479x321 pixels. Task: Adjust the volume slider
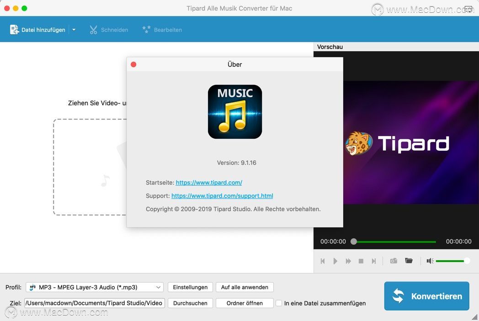coord(453,261)
